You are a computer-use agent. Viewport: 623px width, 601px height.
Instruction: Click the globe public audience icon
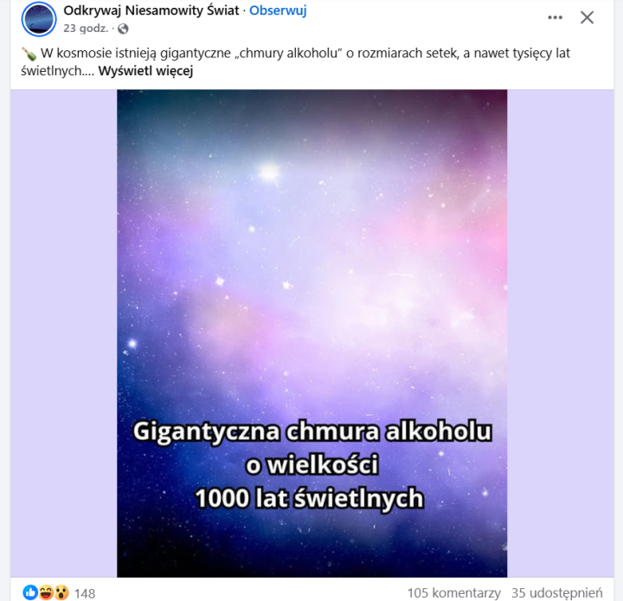(123, 29)
